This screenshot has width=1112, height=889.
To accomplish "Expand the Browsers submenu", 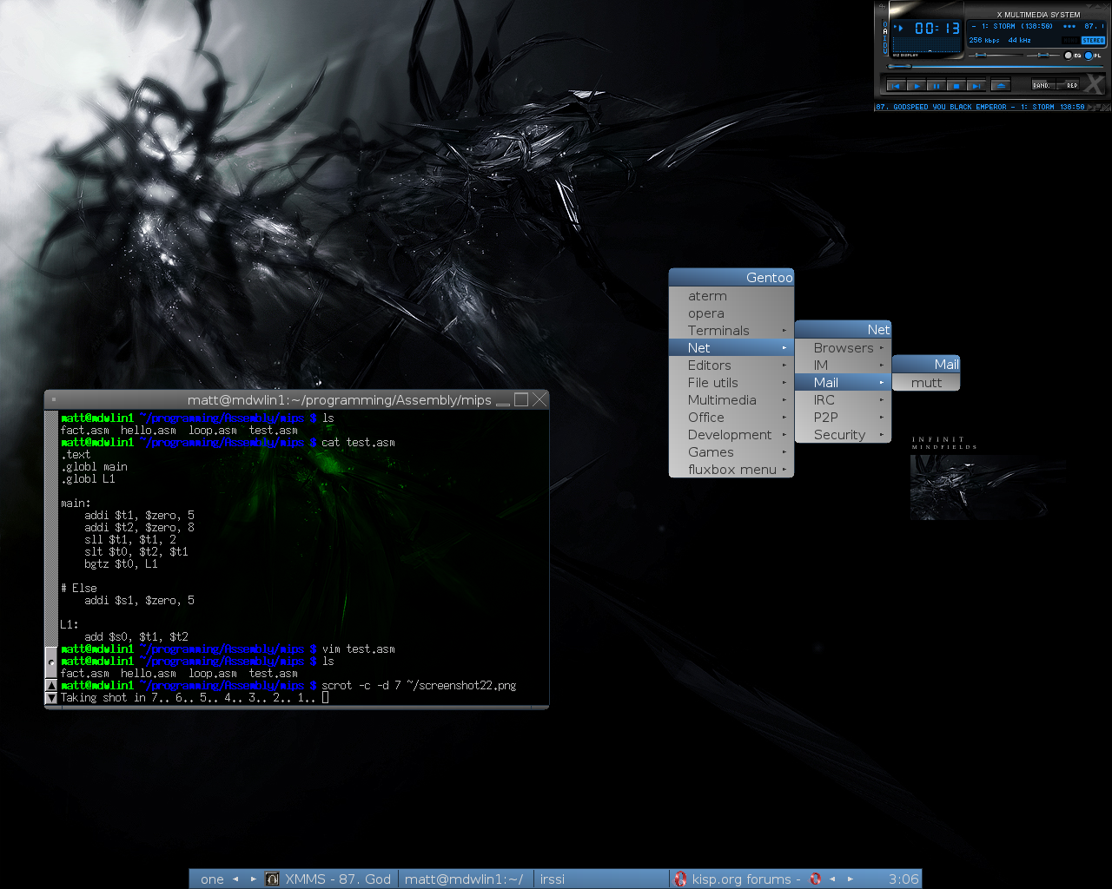I will (x=844, y=348).
